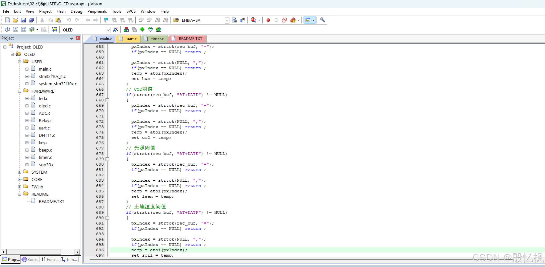Screen dimensions: 545x267
Task: Click the Select Software Packs icon
Action: 150,29
